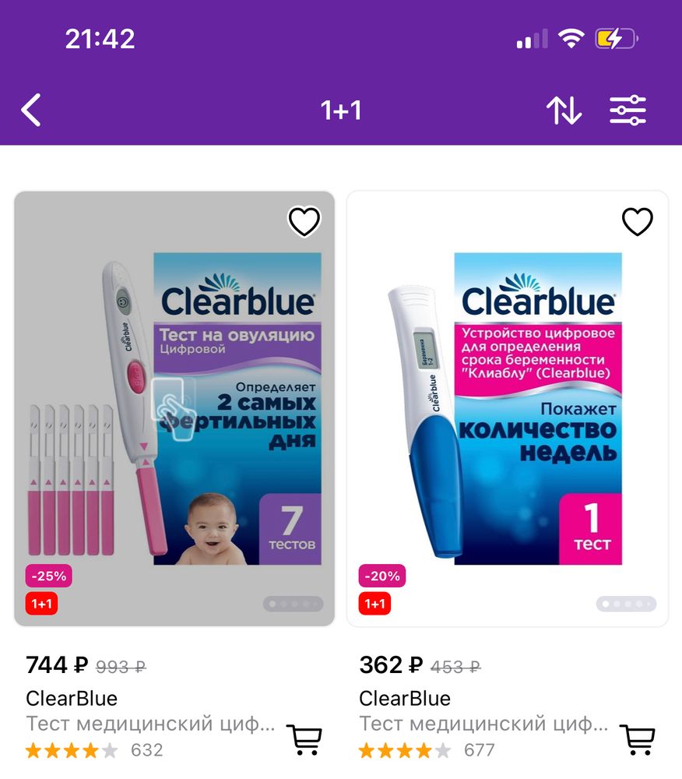Add the 744 ₽ product to cart
The width and height of the screenshot is (682, 779).
point(304,740)
